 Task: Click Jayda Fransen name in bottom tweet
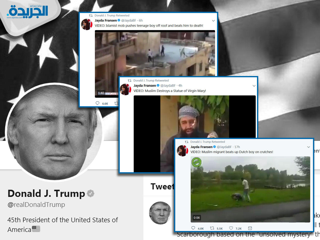point(201,147)
